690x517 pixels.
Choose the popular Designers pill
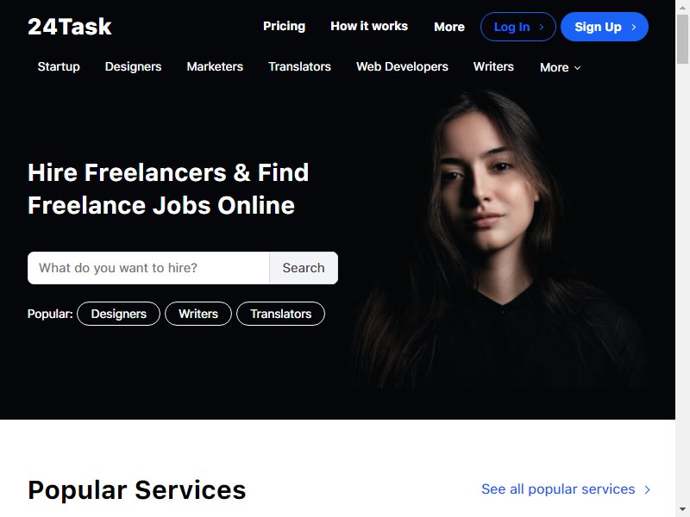[118, 314]
